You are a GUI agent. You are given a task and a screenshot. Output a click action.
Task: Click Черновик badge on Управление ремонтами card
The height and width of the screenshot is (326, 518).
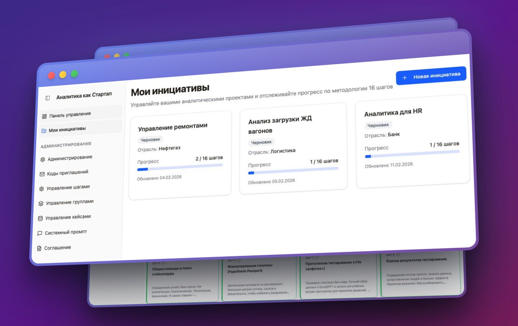tap(151, 140)
